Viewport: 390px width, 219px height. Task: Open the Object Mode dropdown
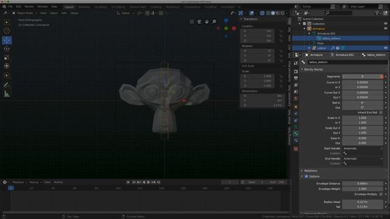tap(24, 13)
